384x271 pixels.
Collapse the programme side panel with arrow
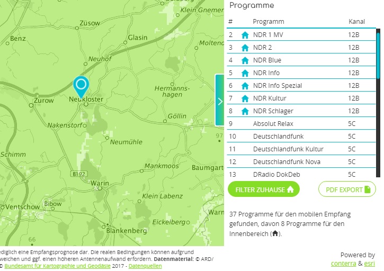[220, 100]
